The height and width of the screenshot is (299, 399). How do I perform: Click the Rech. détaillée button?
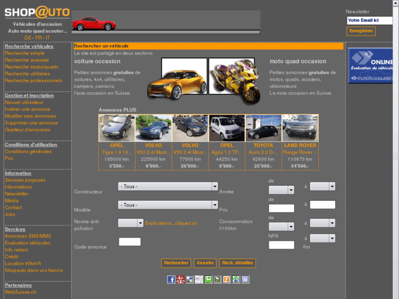pos(238,263)
